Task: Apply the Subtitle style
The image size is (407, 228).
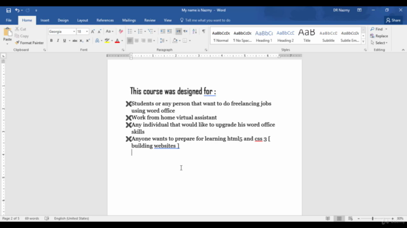Action: 328,36
